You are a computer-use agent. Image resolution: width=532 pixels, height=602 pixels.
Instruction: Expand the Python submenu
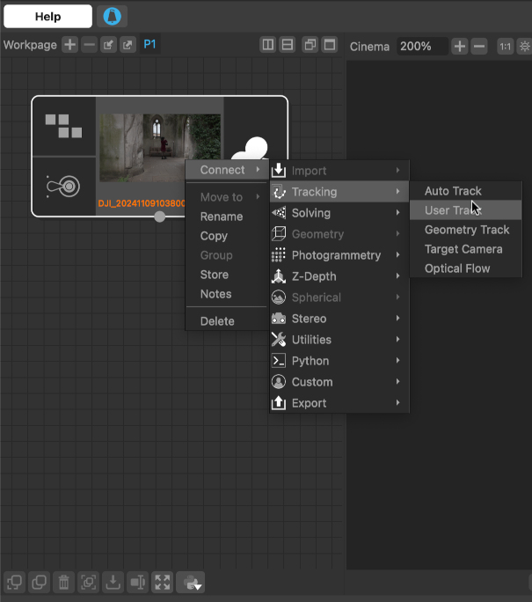coord(339,361)
